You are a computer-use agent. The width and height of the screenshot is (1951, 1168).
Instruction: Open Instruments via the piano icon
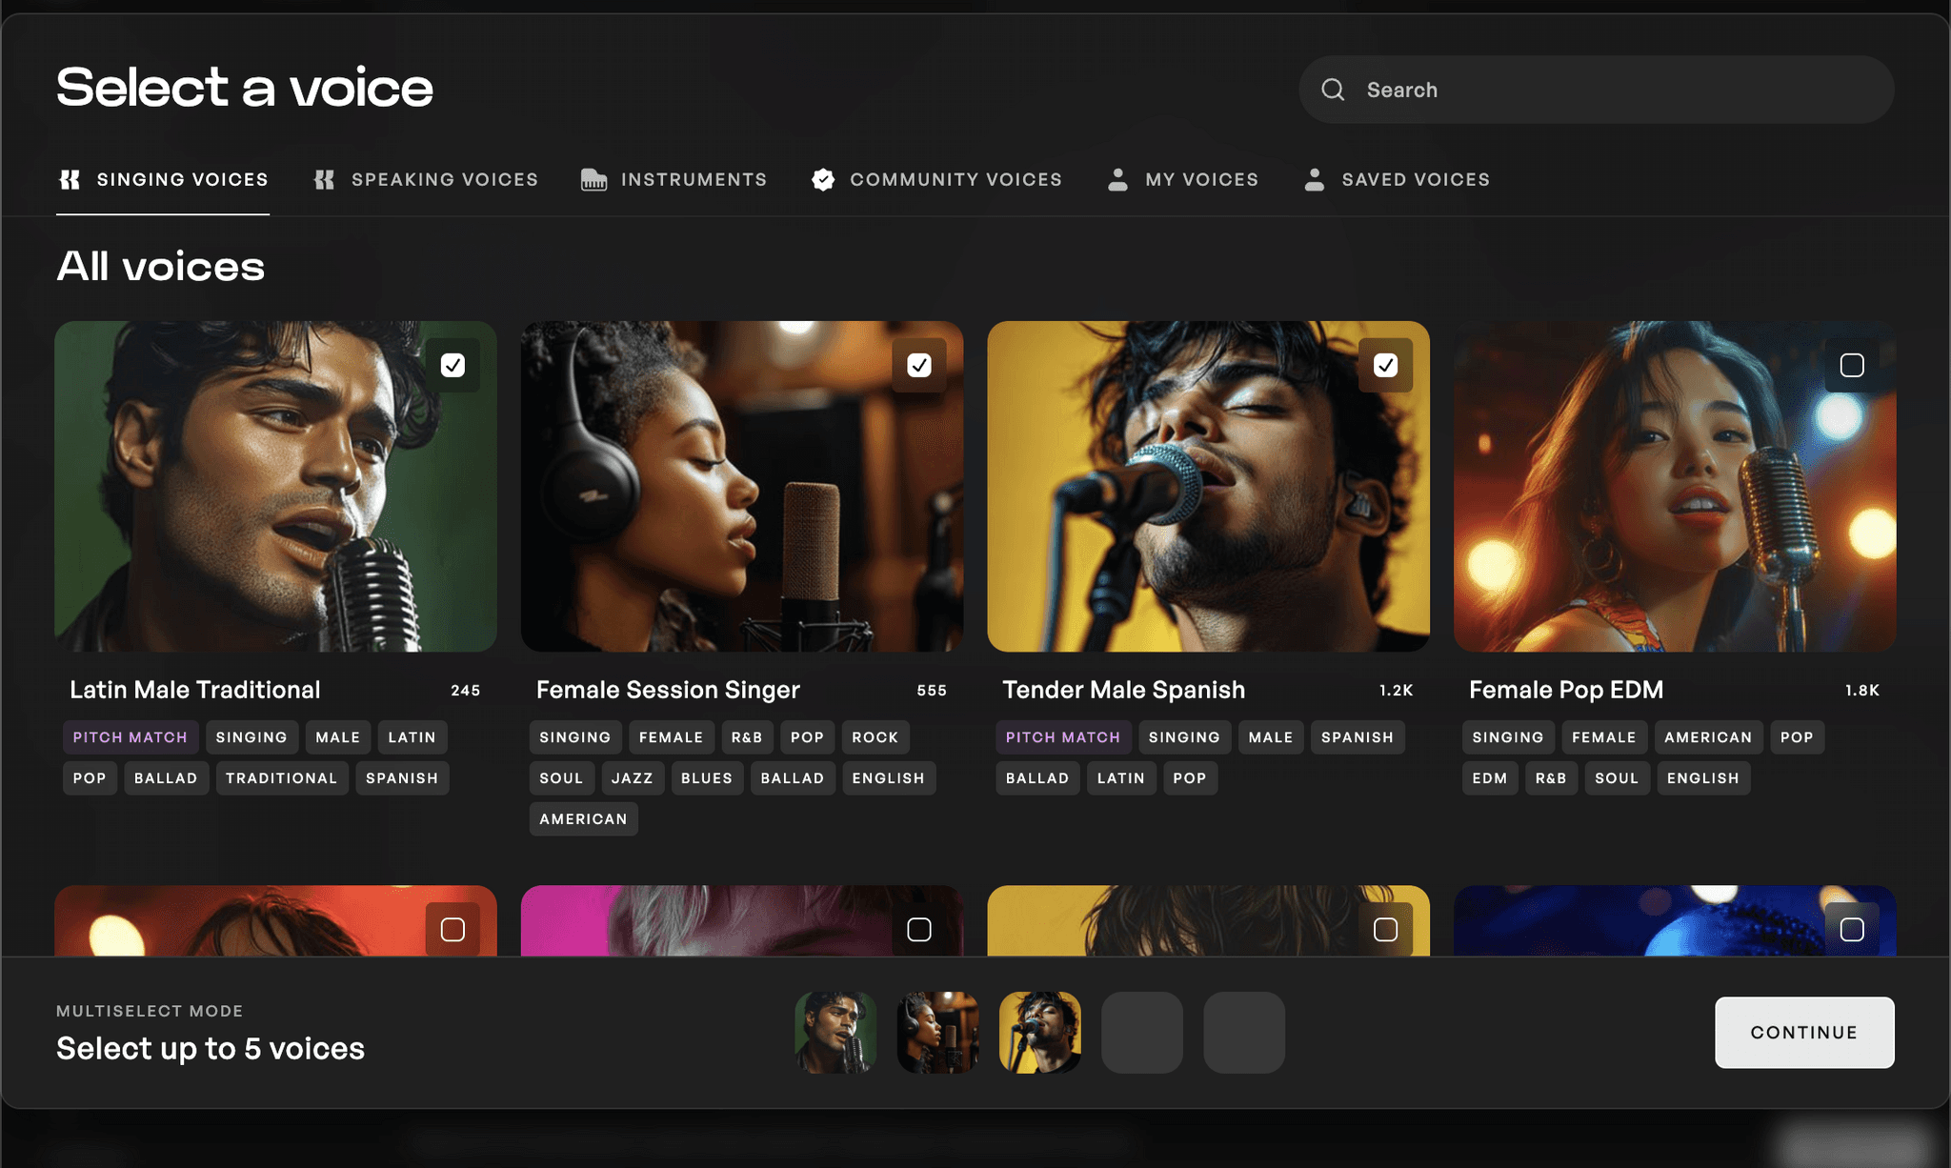[x=593, y=179]
